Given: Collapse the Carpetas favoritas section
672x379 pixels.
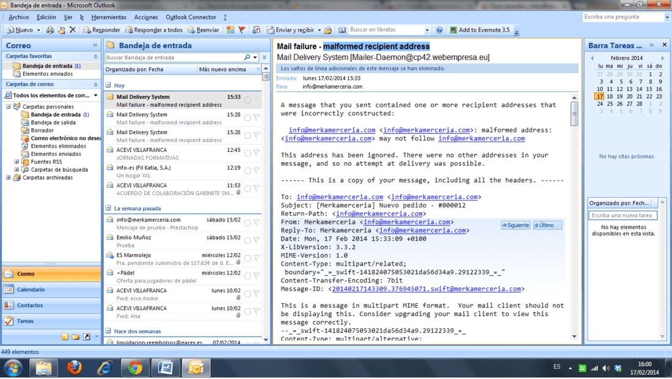Looking at the screenshot, I should 95,57.
